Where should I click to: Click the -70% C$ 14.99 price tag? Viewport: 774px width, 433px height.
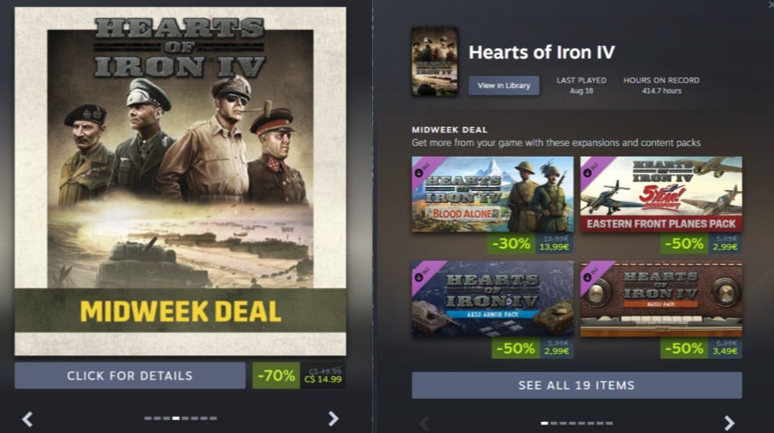[299, 376]
